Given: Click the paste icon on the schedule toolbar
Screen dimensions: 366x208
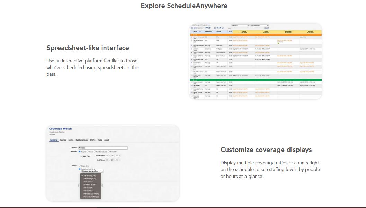Looking at the screenshot, I should 220,28.
